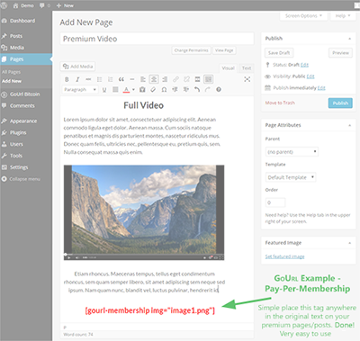Insert the Read More tag
Viewport: 360px width, 341px height.
pos(197,79)
